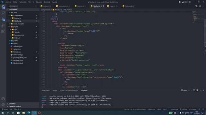This screenshot has width=206, height=115.
Task: Click the Explorer panel more actions ellipsis
Action: click(36, 6)
